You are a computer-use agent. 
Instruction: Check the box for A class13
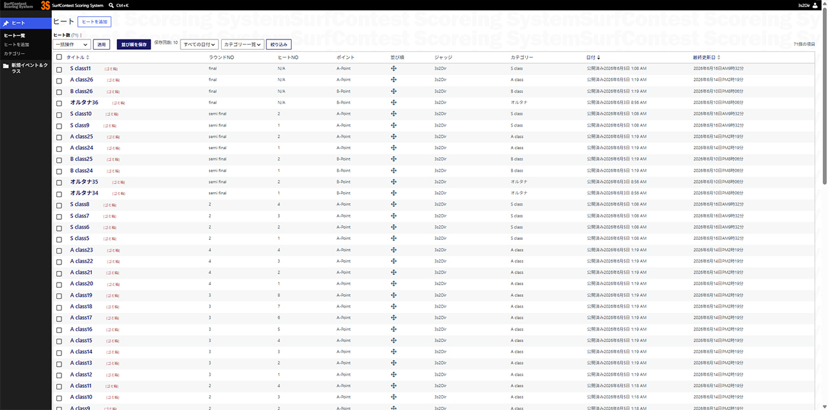(x=59, y=363)
